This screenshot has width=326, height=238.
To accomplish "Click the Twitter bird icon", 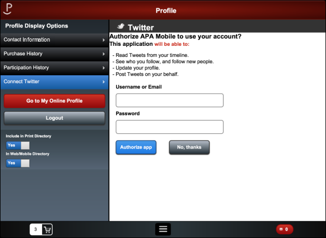I will (121, 26).
